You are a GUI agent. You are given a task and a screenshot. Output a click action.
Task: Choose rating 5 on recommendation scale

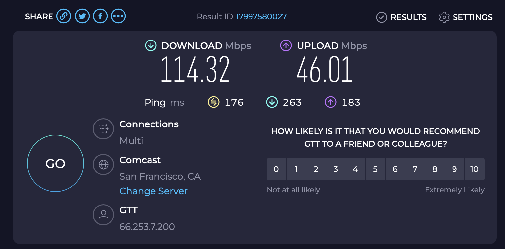tap(375, 169)
